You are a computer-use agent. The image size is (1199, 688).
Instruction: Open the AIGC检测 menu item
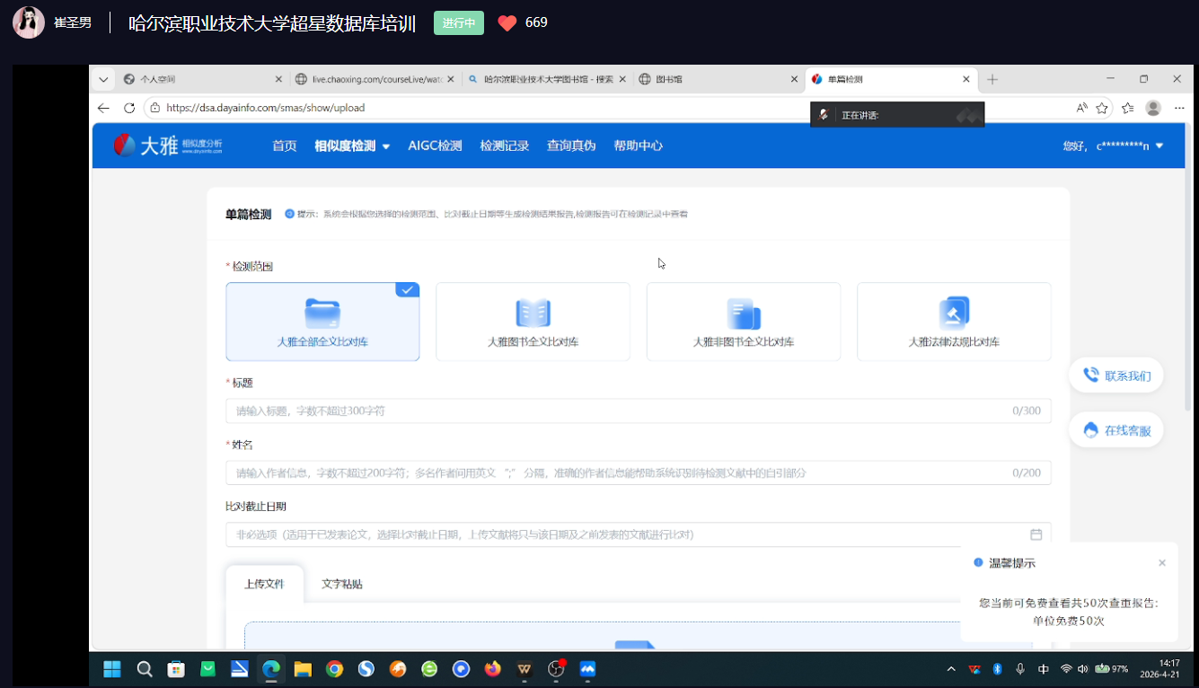[435, 146]
